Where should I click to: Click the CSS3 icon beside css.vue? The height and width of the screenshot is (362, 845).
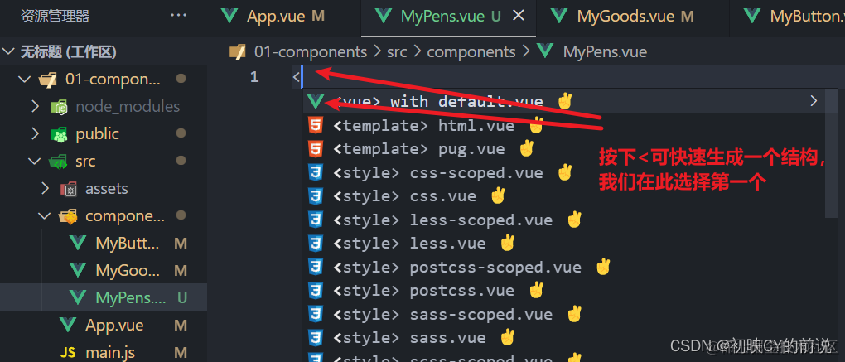[316, 196]
